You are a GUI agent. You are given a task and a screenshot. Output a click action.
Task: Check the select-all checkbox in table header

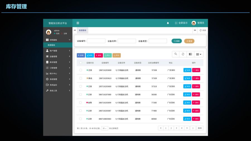(81, 63)
